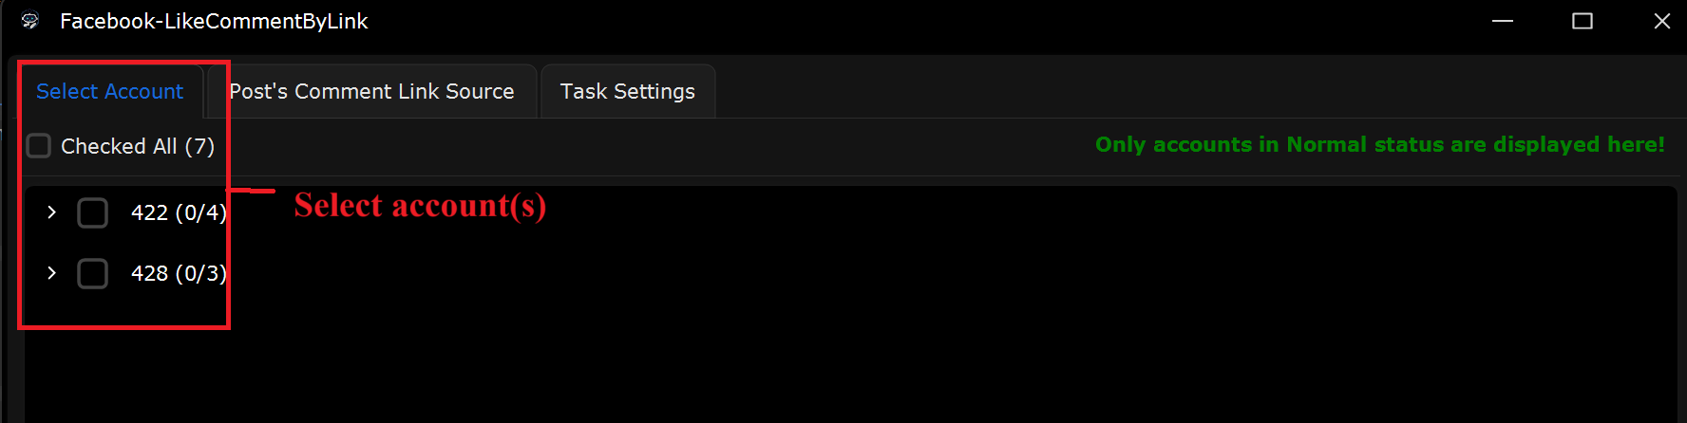
Task: Click the red Select account(s) annotation
Action: pos(420,206)
